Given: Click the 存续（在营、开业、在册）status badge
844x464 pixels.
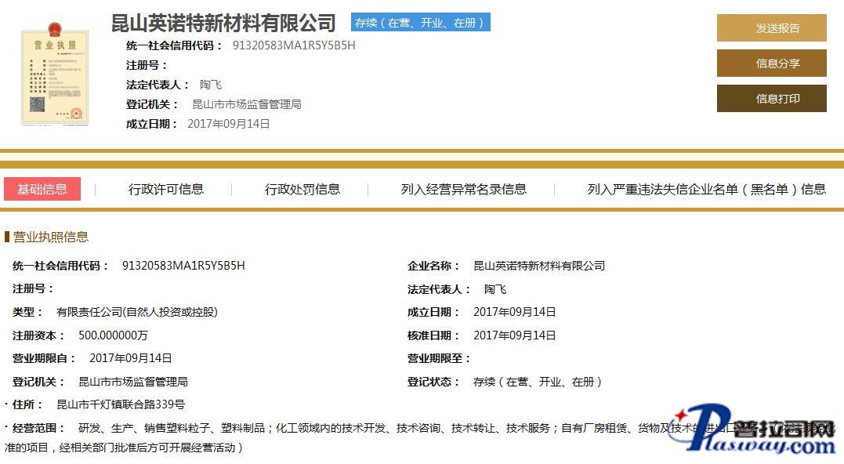Looking at the screenshot, I should pyautogui.click(x=420, y=23).
